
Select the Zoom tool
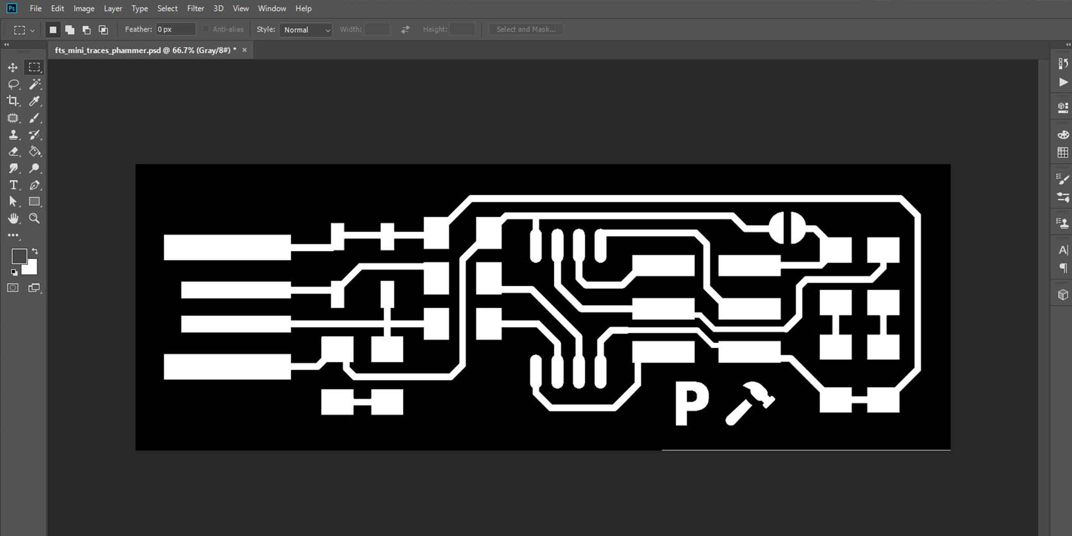(x=34, y=218)
